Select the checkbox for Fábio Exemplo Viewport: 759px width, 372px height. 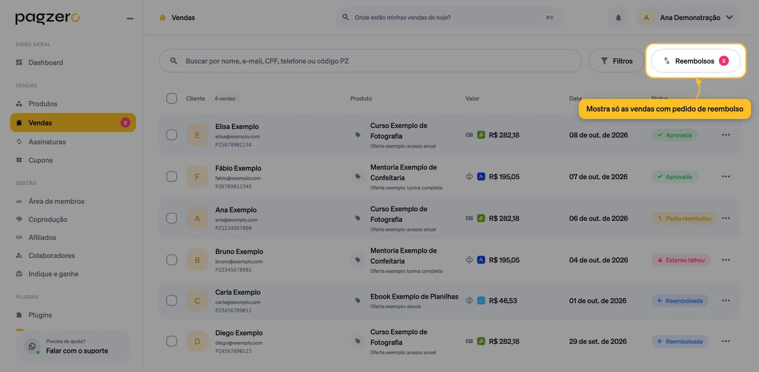(172, 177)
